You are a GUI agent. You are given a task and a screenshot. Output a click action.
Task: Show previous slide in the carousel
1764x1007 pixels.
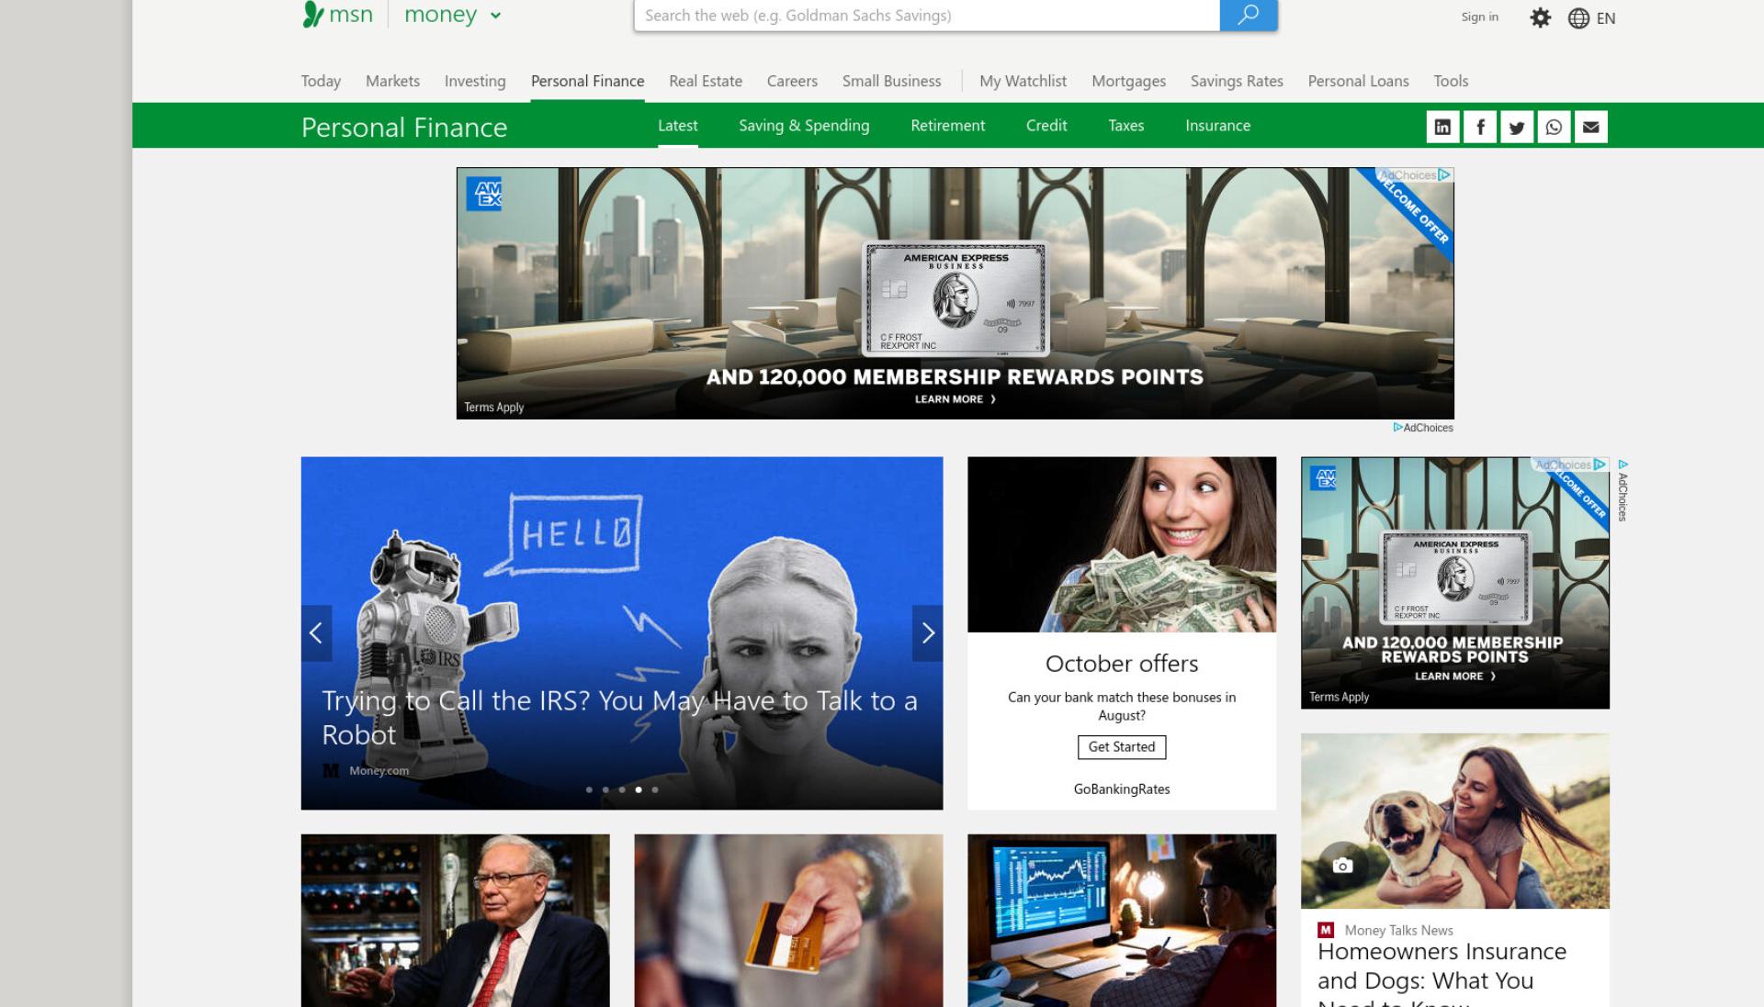pyautogui.click(x=316, y=633)
